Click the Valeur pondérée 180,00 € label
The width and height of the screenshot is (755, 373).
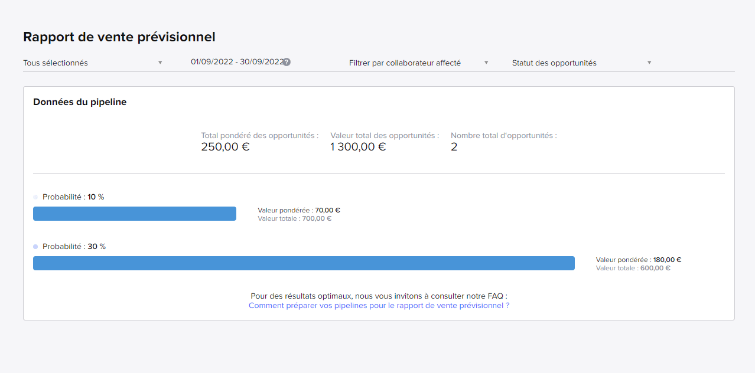click(638, 260)
